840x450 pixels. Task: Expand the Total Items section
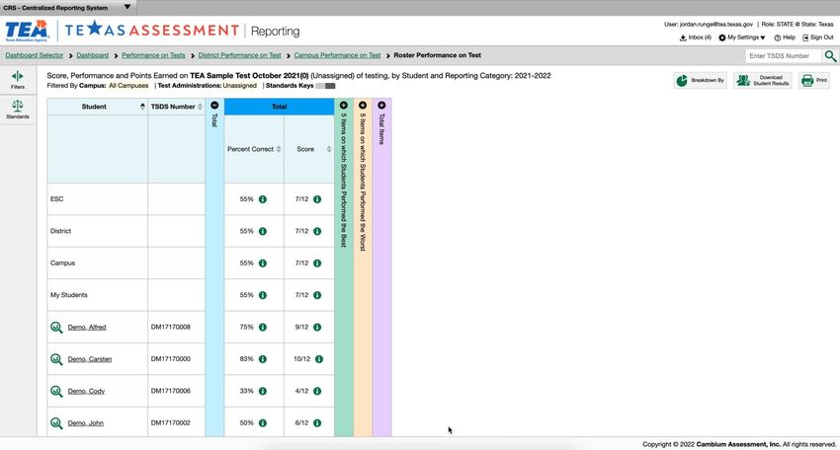(x=381, y=106)
